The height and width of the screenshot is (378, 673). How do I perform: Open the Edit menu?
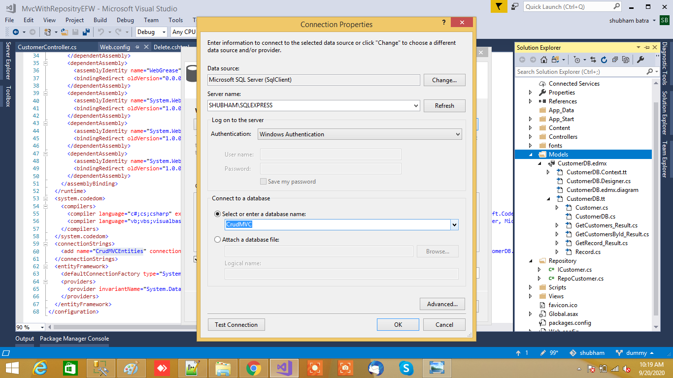click(x=29, y=20)
